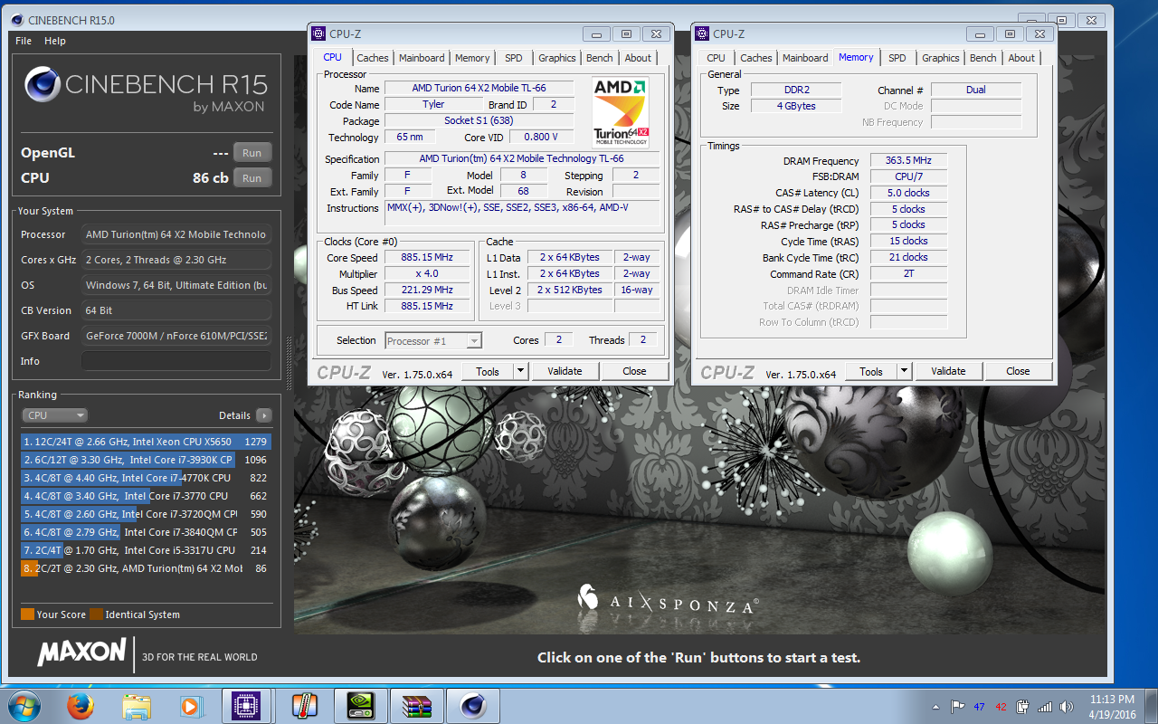The image size is (1158, 724).
Task: Click the left CPU-Z window title icon
Action: click(x=318, y=33)
